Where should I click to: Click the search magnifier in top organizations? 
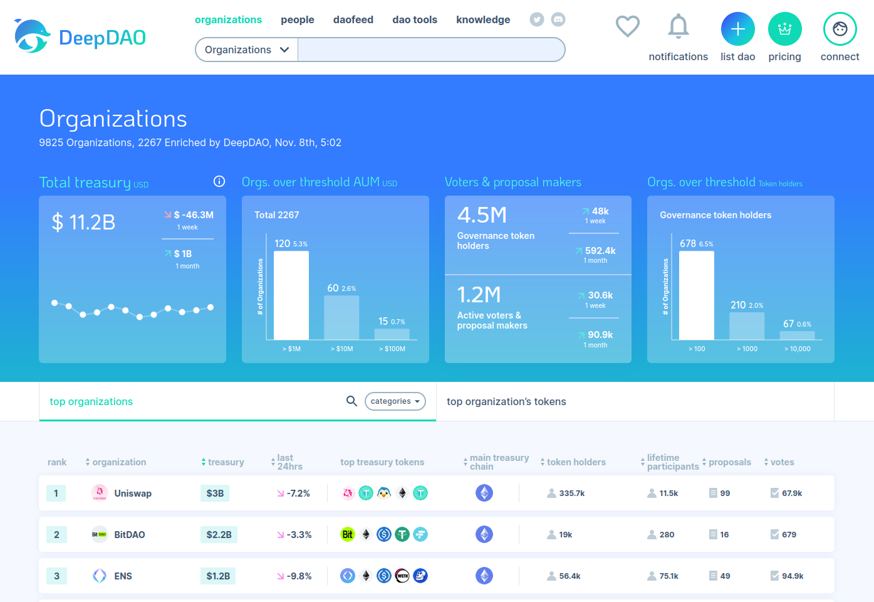pos(352,401)
